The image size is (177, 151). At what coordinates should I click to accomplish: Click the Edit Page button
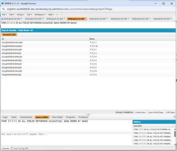[170, 112]
